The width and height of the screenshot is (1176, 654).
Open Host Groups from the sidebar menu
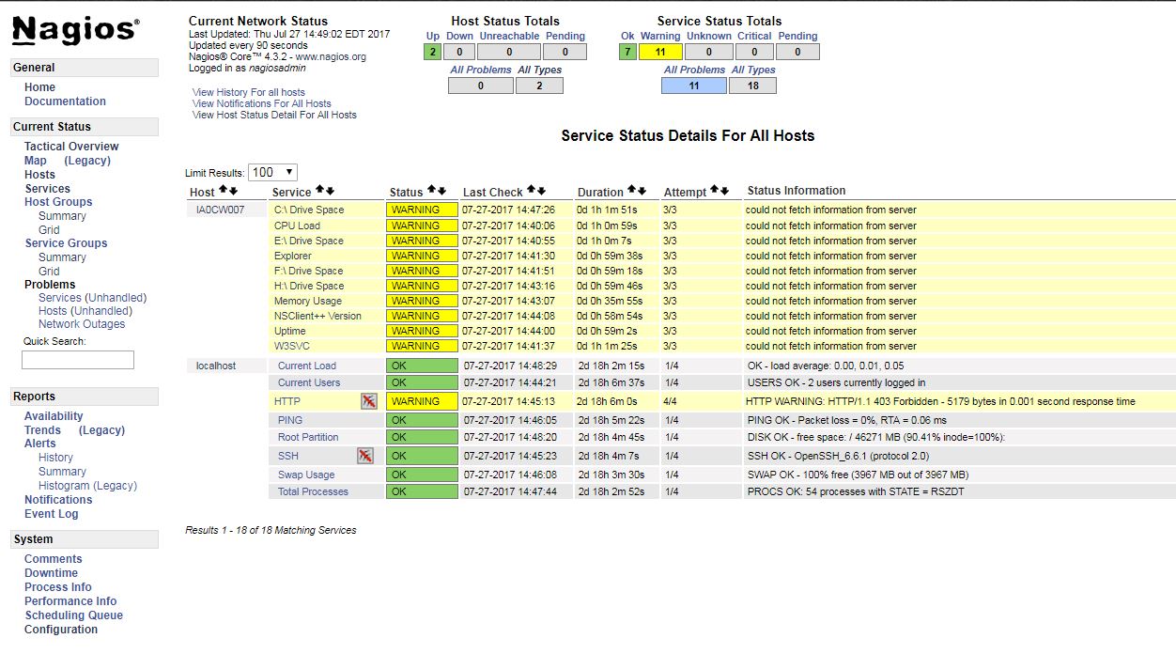pos(58,202)
